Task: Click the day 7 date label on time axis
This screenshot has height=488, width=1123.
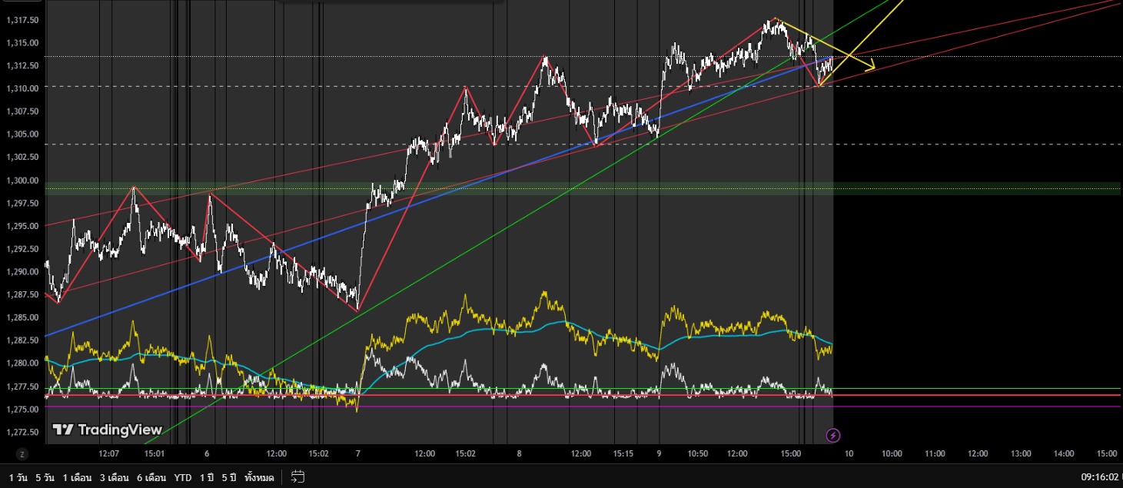Action: tap(358, 454)
